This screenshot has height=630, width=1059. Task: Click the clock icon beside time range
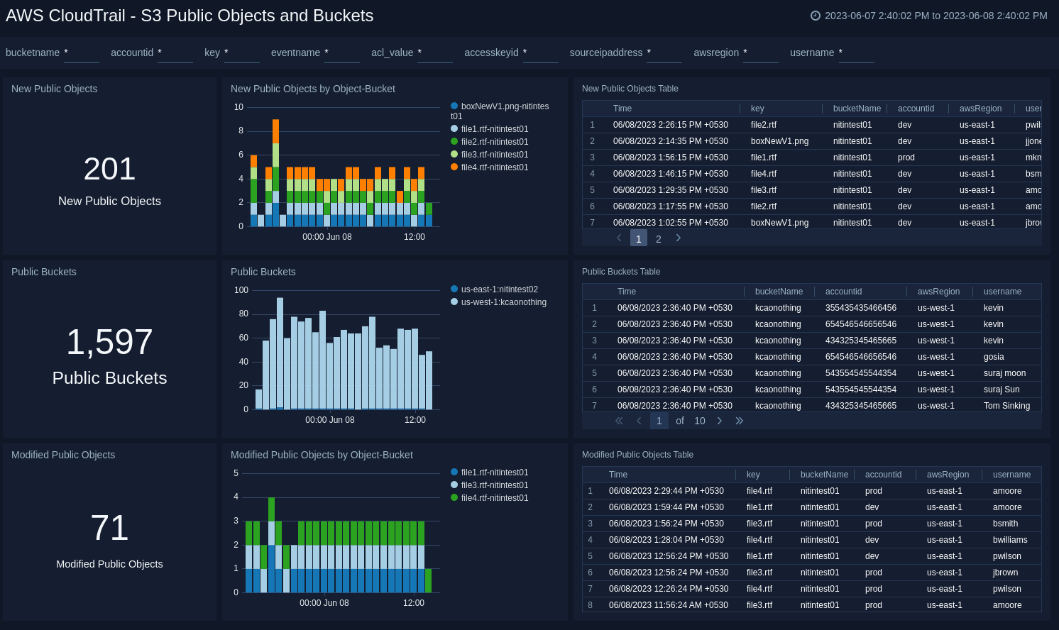pos(816,16)
